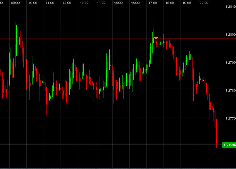Click the 10:00 time axis label

point(33,3)
